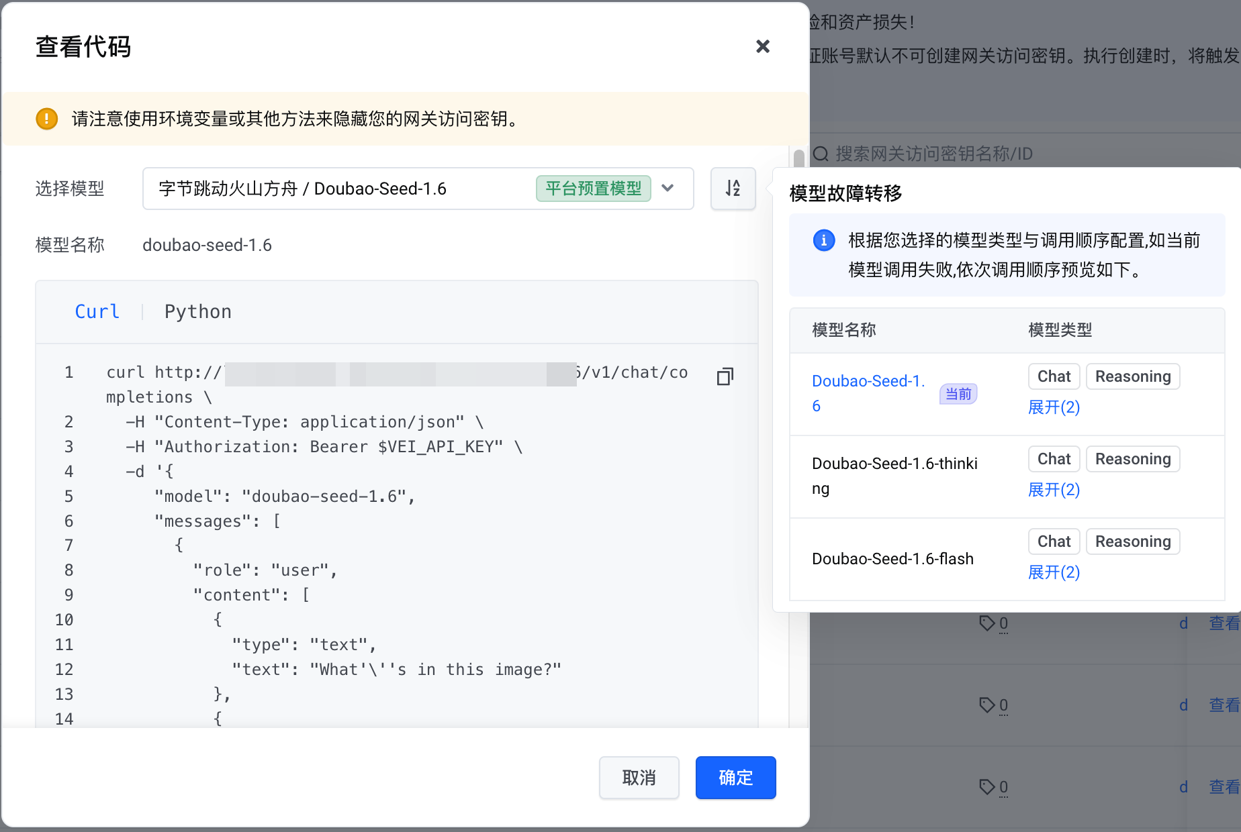Click the third tag icon with 0

pos(986,786)
